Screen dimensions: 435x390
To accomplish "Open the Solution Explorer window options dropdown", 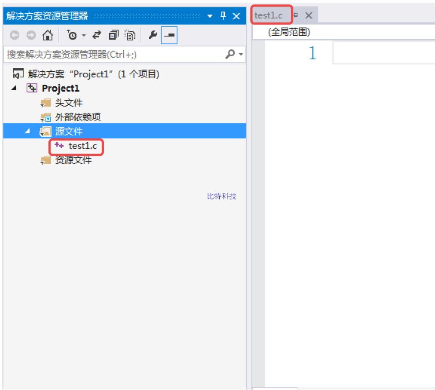I will [x=210, y=16].
